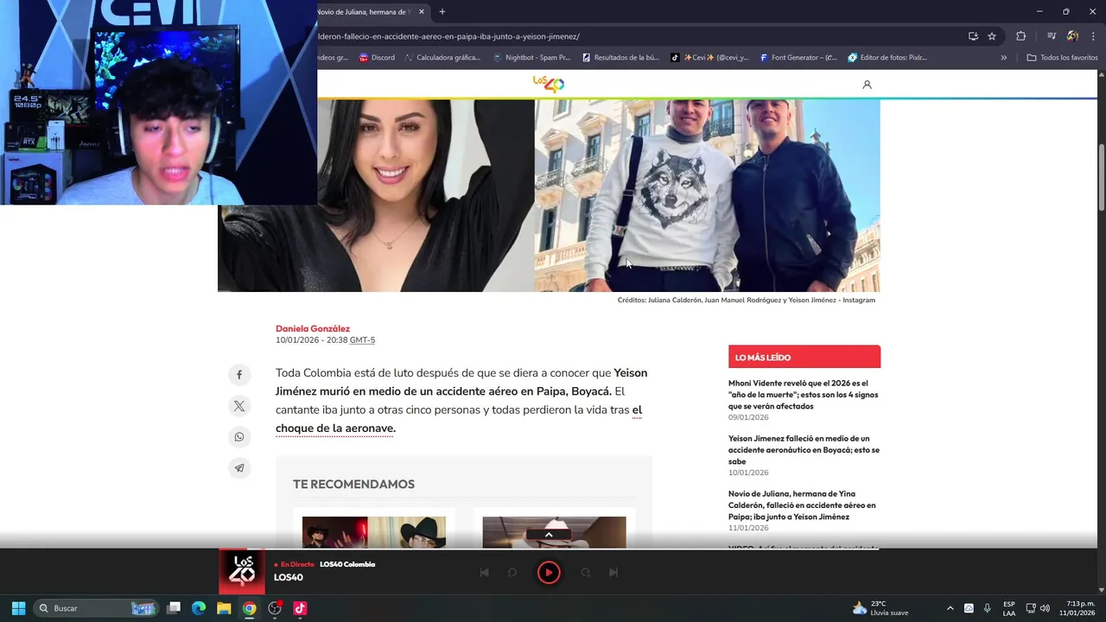The height and width of the screenshot is (622, 1106).
Task: Click the install app icon in address bar
Action: tap(973, 36)
